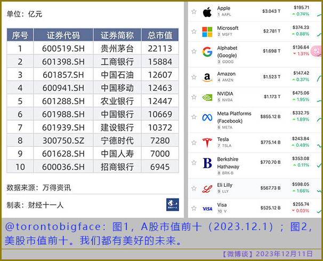
Task: Click the NVIDIA logo icon
Action: pos(207,97)
